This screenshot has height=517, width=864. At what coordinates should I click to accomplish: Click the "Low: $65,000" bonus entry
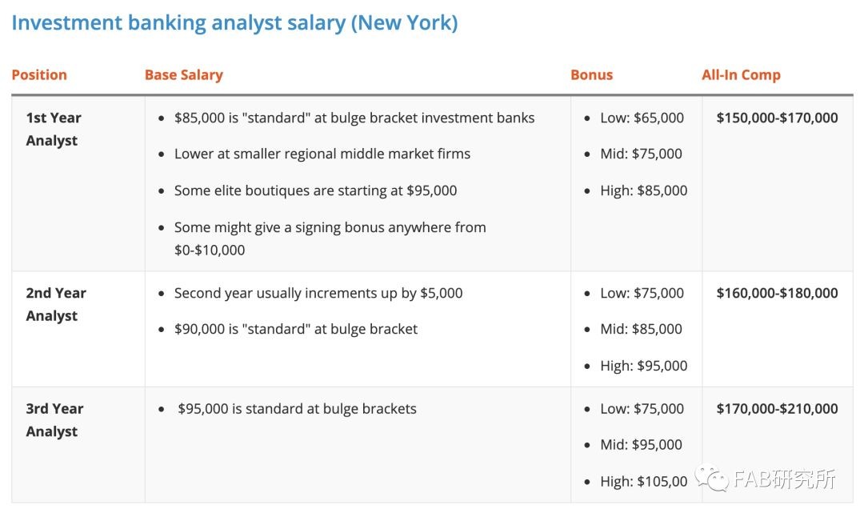[x=642, y=118]
